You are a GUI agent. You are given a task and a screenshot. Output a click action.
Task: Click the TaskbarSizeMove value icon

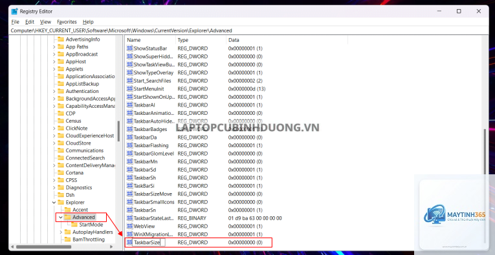click(x=129, y=194)
